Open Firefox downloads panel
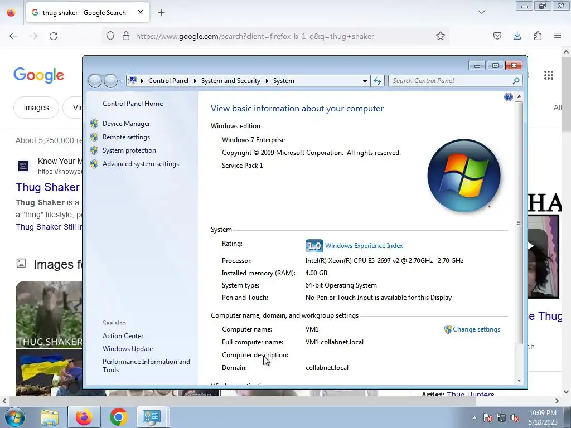The width and height of the screenshot is (571, 428). pyautogui.click(x=517, y=36)
